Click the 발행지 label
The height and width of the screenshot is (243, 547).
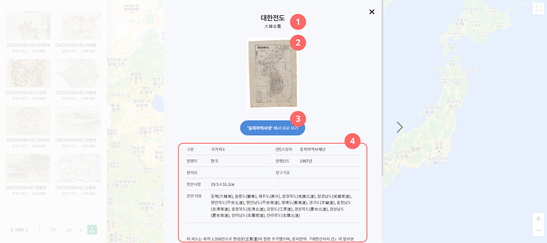tap(192, 161)
